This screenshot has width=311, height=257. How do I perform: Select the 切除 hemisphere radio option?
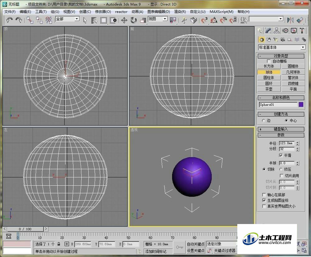coord(264,169)
